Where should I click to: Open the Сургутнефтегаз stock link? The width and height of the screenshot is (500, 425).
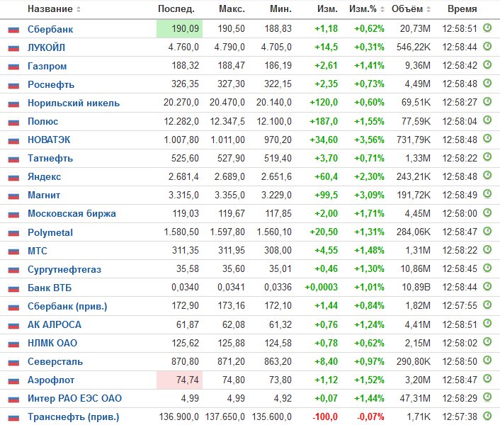(64, 269)
